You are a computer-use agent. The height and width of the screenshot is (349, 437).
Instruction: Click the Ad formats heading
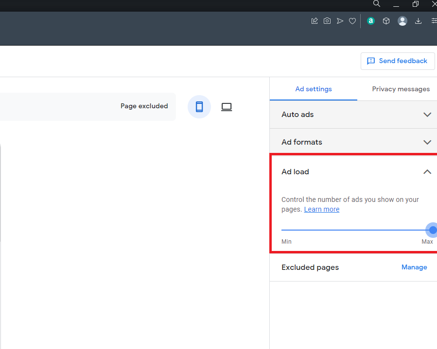301,142
